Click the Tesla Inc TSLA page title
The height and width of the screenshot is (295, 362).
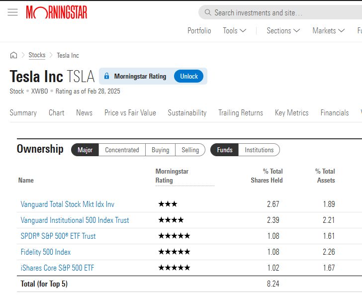click(52, 77)
